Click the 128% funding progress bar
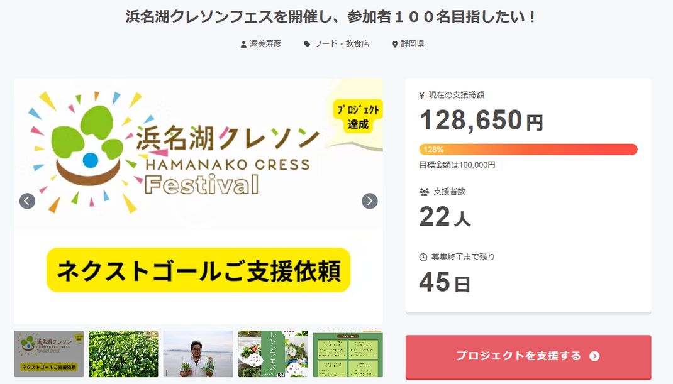673x384 pixels. click(x=528, y=150)
